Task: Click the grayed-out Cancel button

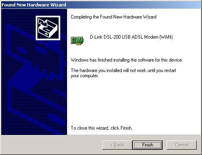Action: (182, 145)
